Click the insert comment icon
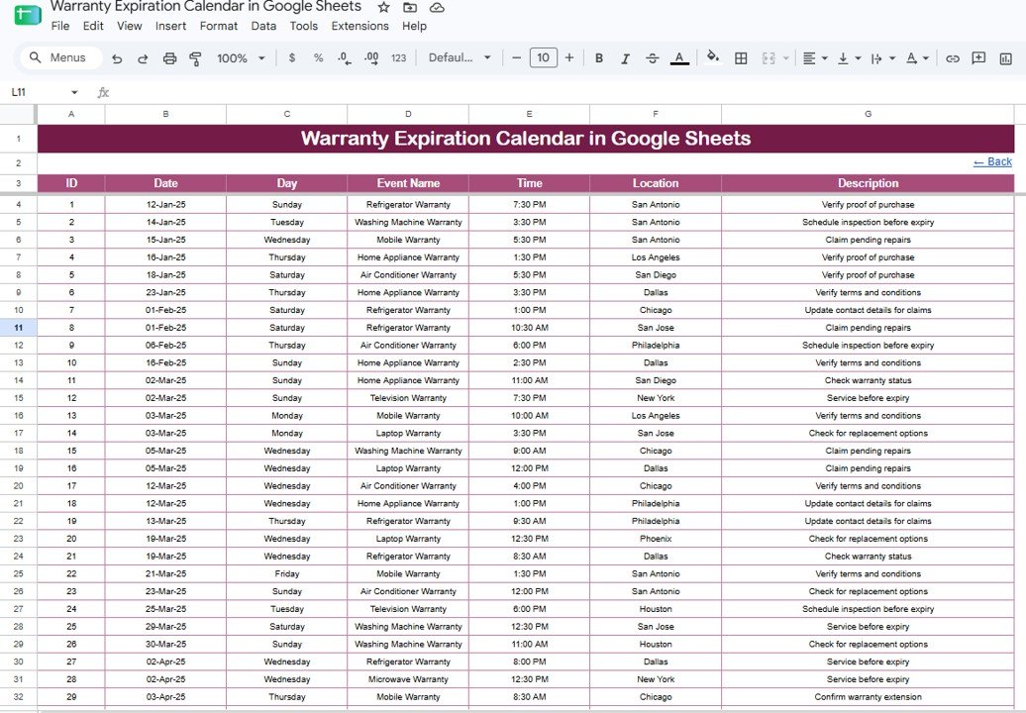Viewport: 1026px width, 713px height. pyautogui.click(x=978, y=58)
